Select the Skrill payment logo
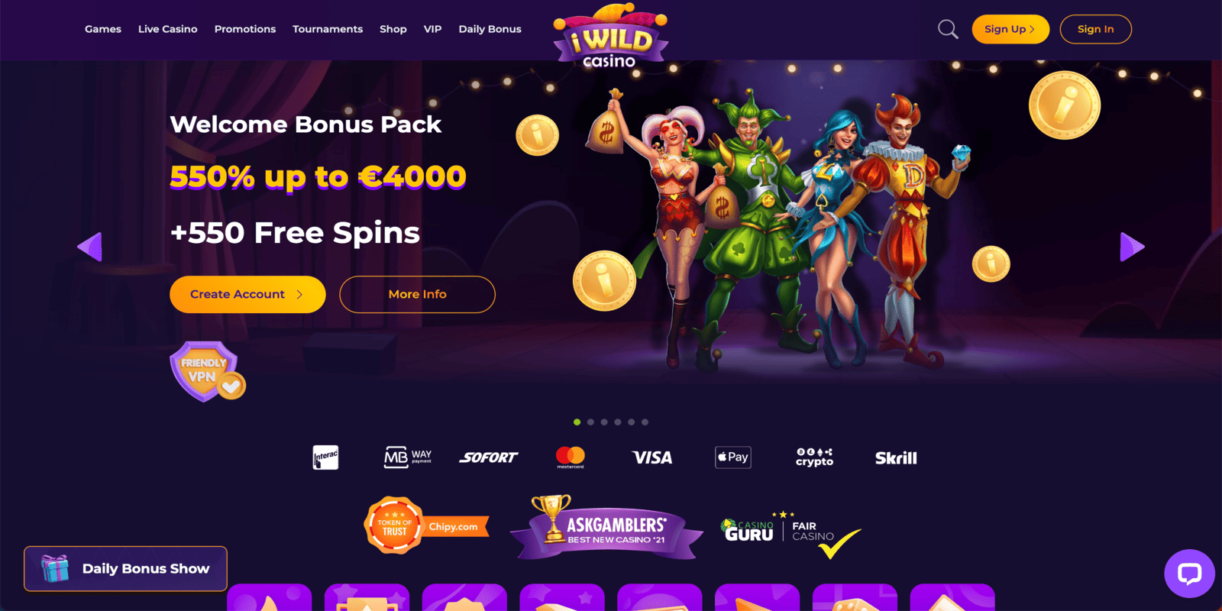Image resolution: width=1222 pixels, height=611 pixels. coord(896,458)
